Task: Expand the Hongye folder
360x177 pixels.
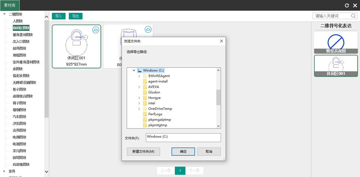Action: pos(139,98)
